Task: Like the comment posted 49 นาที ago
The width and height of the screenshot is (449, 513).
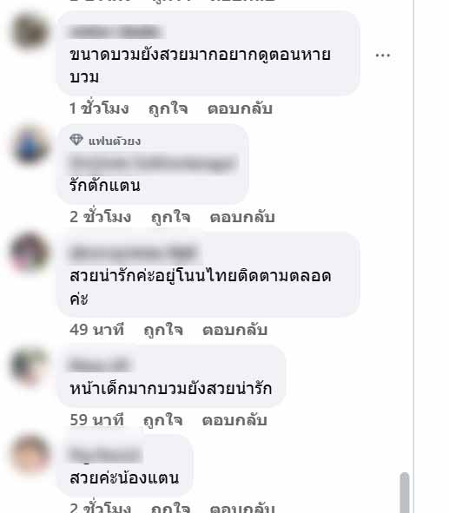Action: pyautogui.click(x=163, y=331)
